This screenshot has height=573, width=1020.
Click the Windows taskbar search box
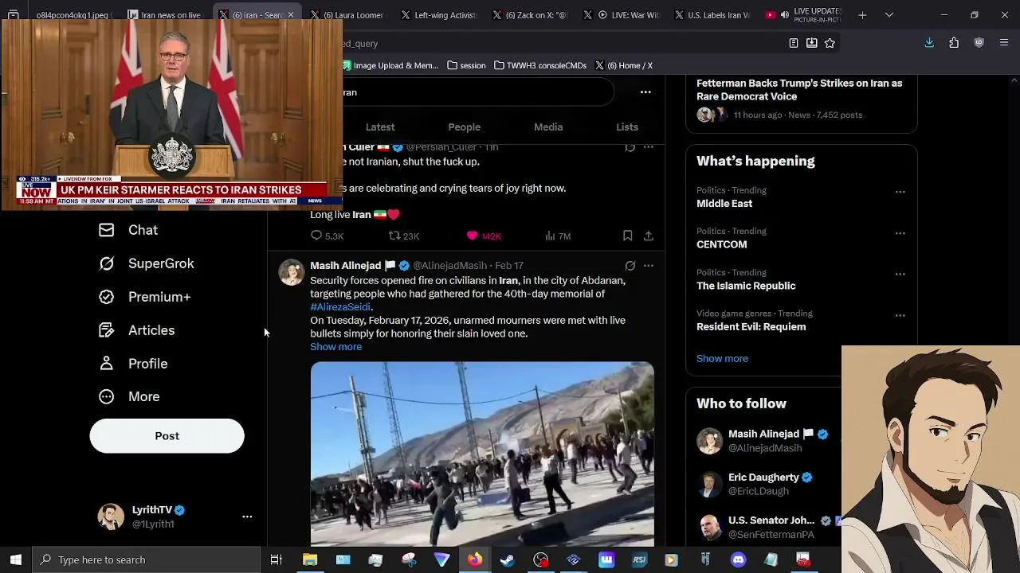147,559
